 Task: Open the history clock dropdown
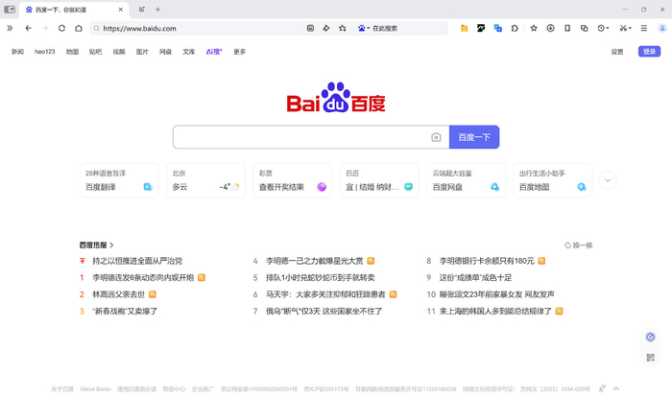pyautogui.click(x=603, y=28)
